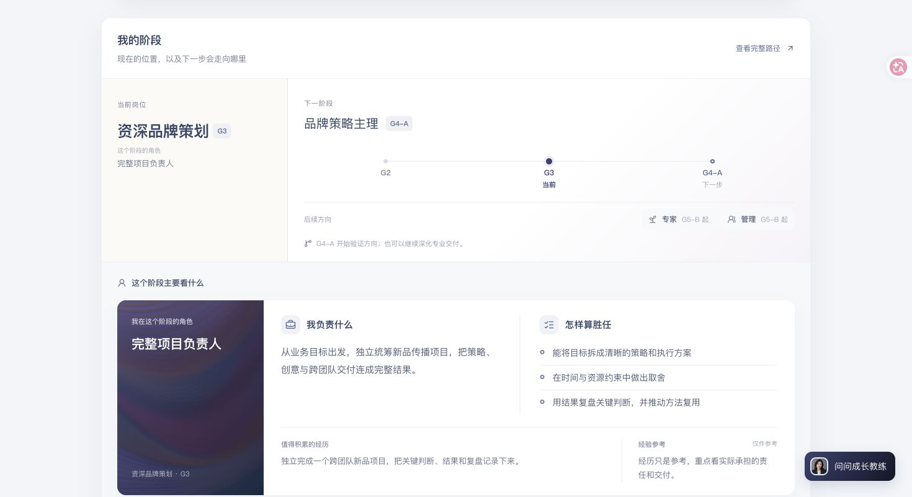
Task: Click the bullet 用结果复盘关键判断，并推动方法复用
Action: coord(626,403)
